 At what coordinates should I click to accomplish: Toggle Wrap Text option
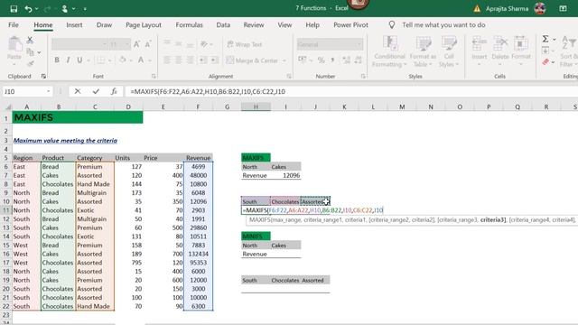244,44
